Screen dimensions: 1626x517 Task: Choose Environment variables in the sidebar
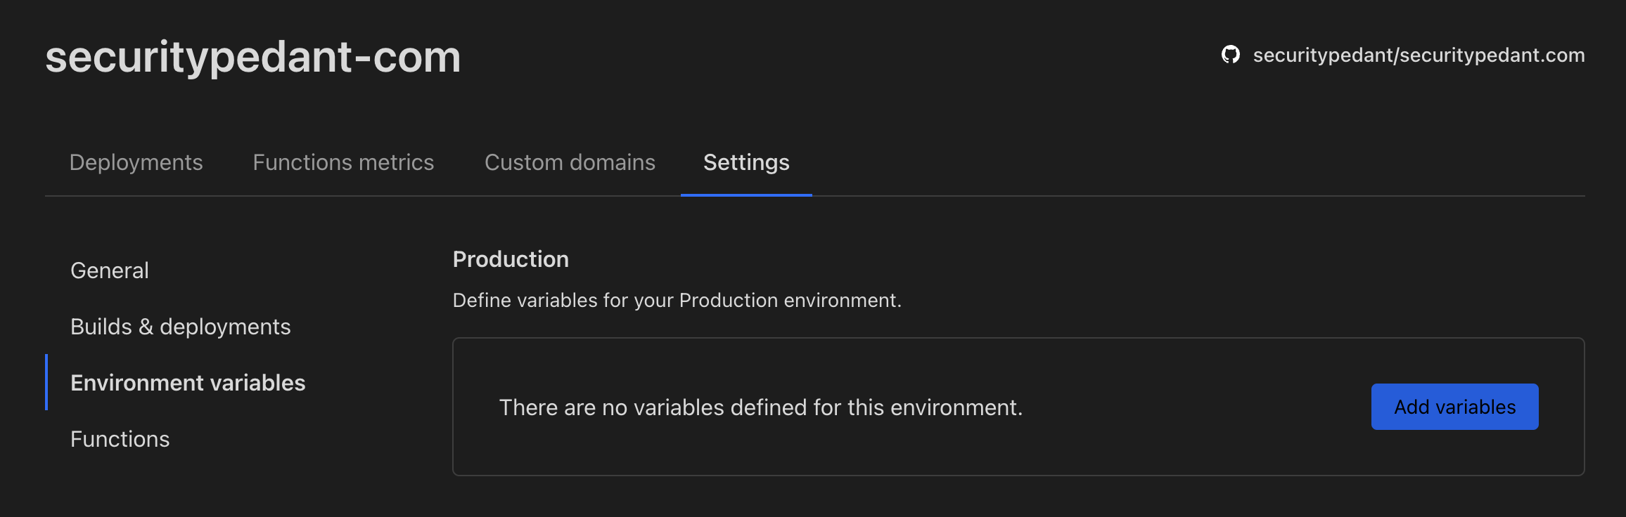[x=188, y=383]
